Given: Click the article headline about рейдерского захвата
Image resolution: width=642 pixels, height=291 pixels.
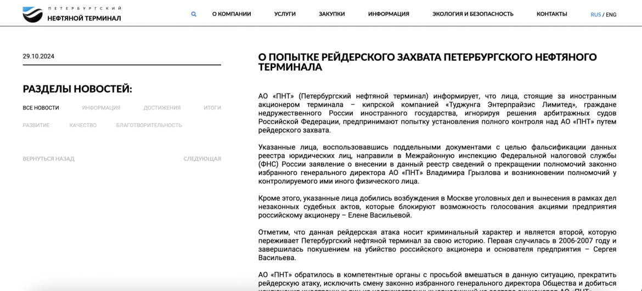Looking at the screenshot, I should tap(427, 62).
